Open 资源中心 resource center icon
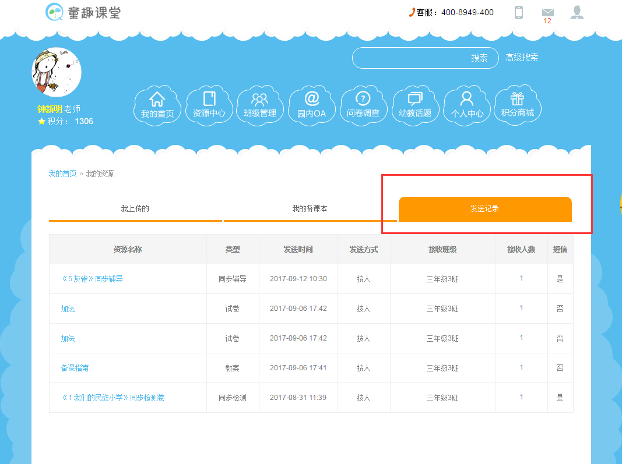The image size is (622, 464). 209,105
